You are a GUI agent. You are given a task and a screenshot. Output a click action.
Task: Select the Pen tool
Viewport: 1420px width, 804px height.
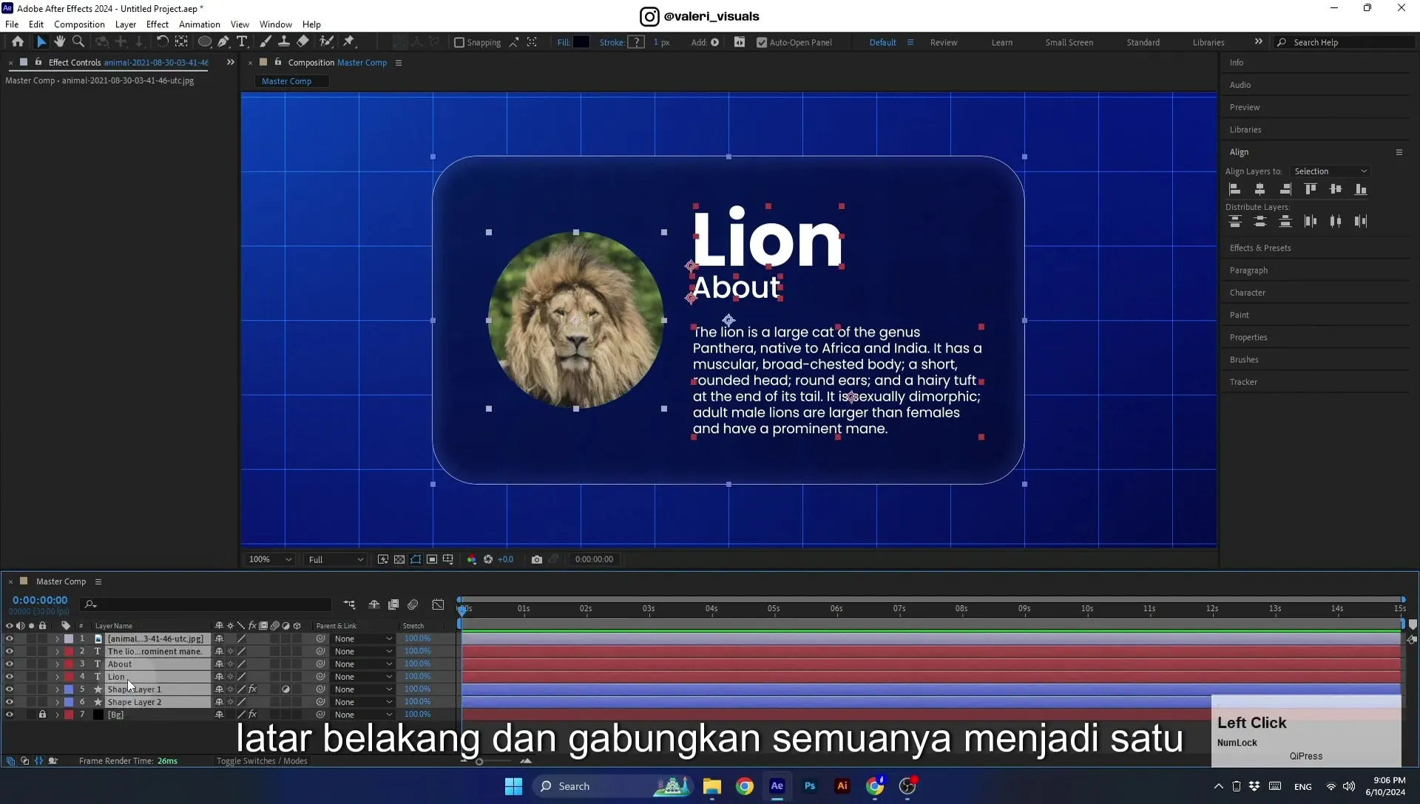223,42
